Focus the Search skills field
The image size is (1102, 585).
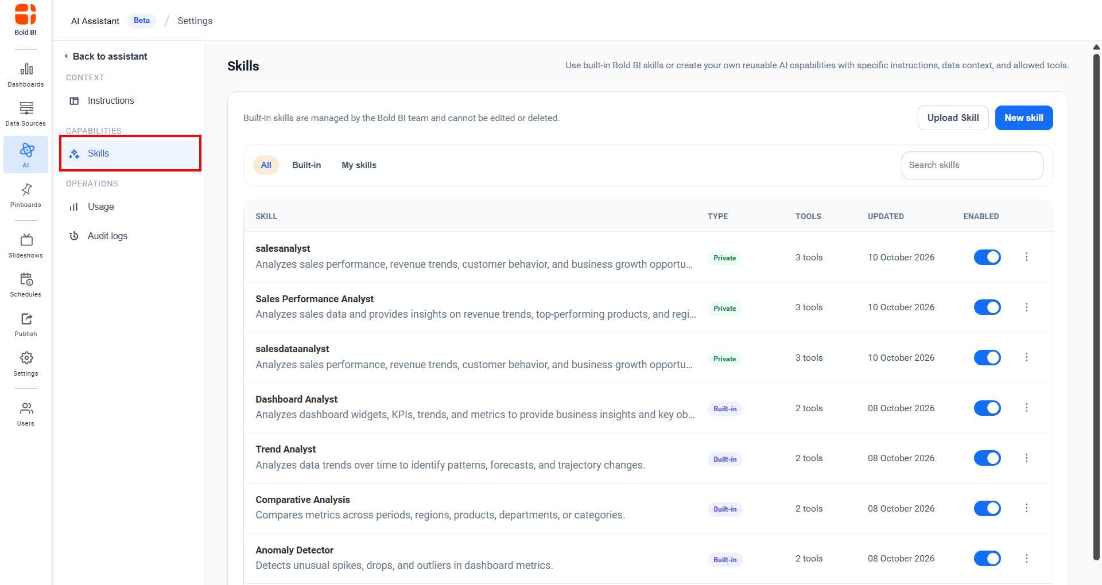[x=972, y=165]
